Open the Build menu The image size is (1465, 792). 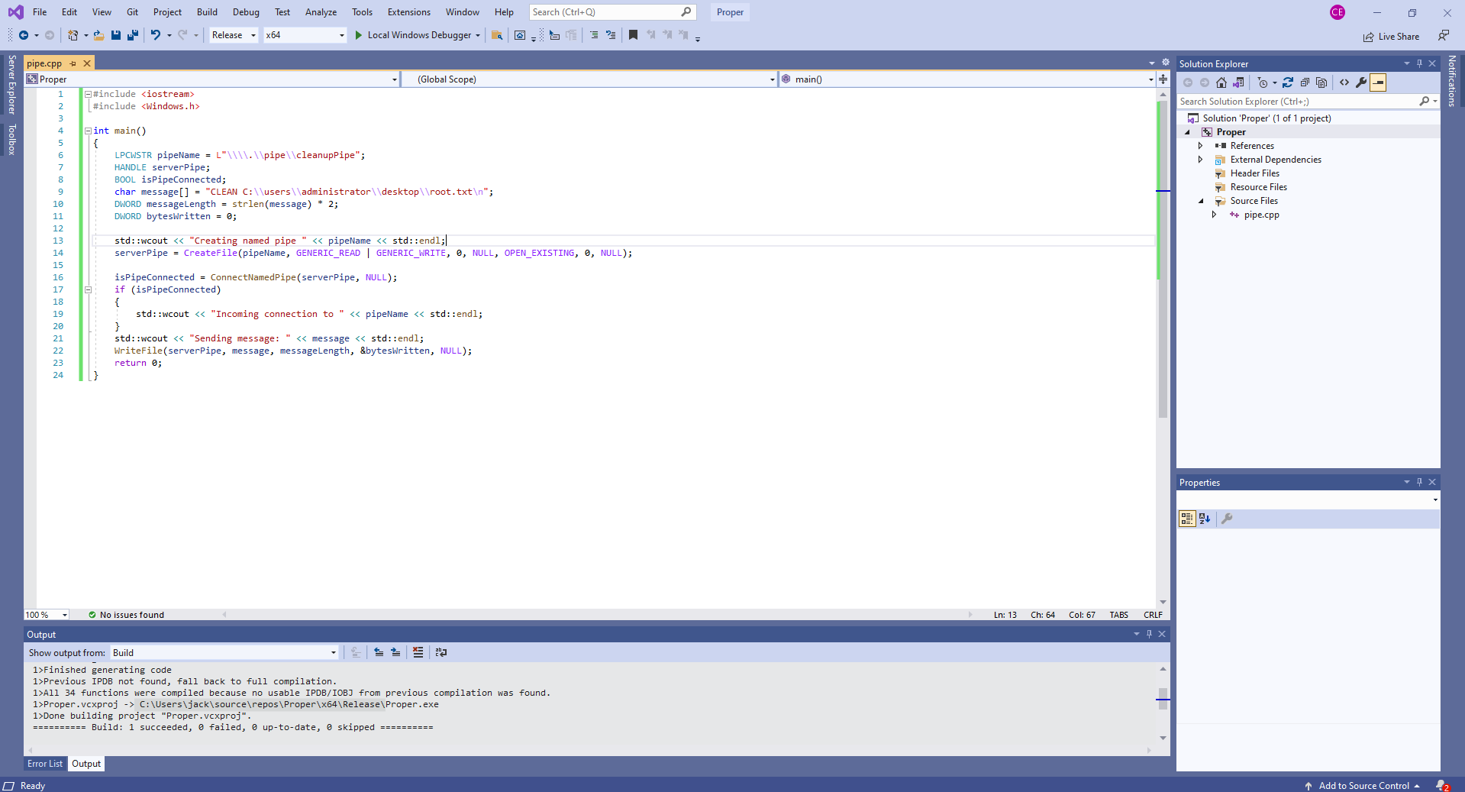coord(207,12)
